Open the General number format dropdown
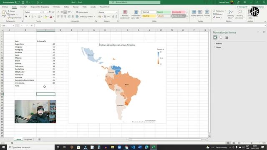Screen dimensions: 267x150 click(117, 12)
